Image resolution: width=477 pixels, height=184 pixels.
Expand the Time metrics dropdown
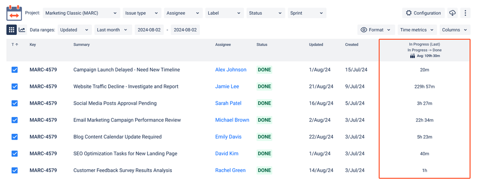417,30
